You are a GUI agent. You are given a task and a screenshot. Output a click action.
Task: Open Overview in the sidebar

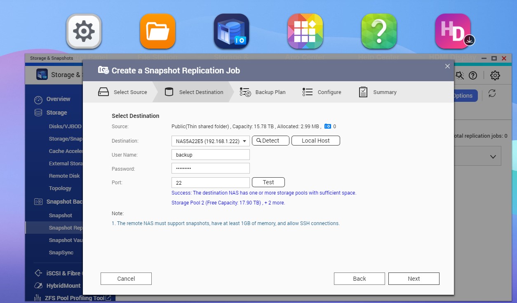tap(58, 99)
